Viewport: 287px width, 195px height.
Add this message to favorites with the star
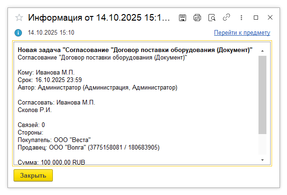pos(19,18)
